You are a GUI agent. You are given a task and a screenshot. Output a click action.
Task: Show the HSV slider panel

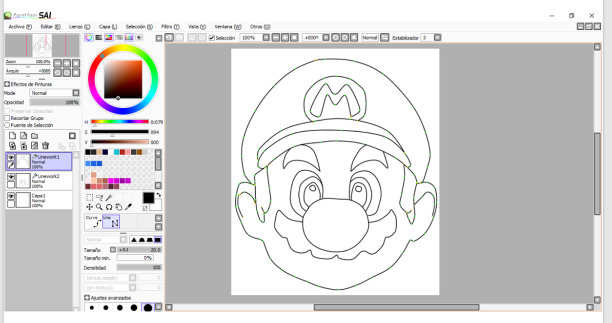click(109, 38)
